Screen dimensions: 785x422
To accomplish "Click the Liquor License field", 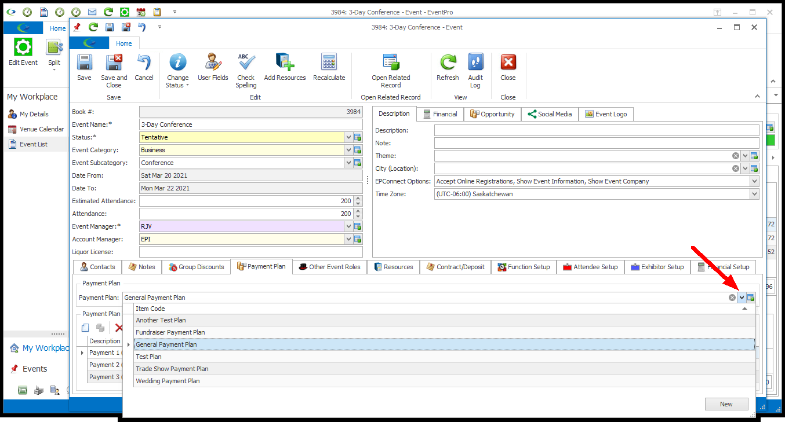I will (x=251, y=252).
